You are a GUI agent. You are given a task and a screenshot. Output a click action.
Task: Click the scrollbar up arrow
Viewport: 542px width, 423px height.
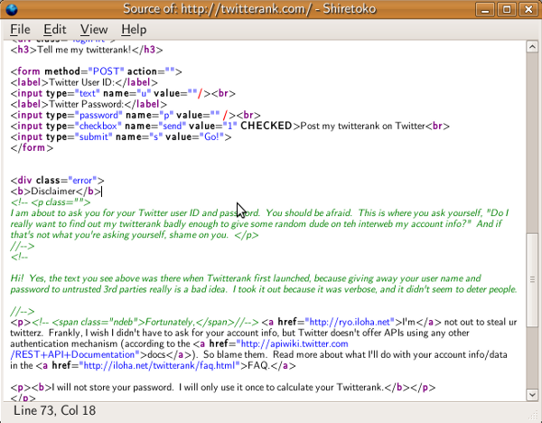[532, 47]
